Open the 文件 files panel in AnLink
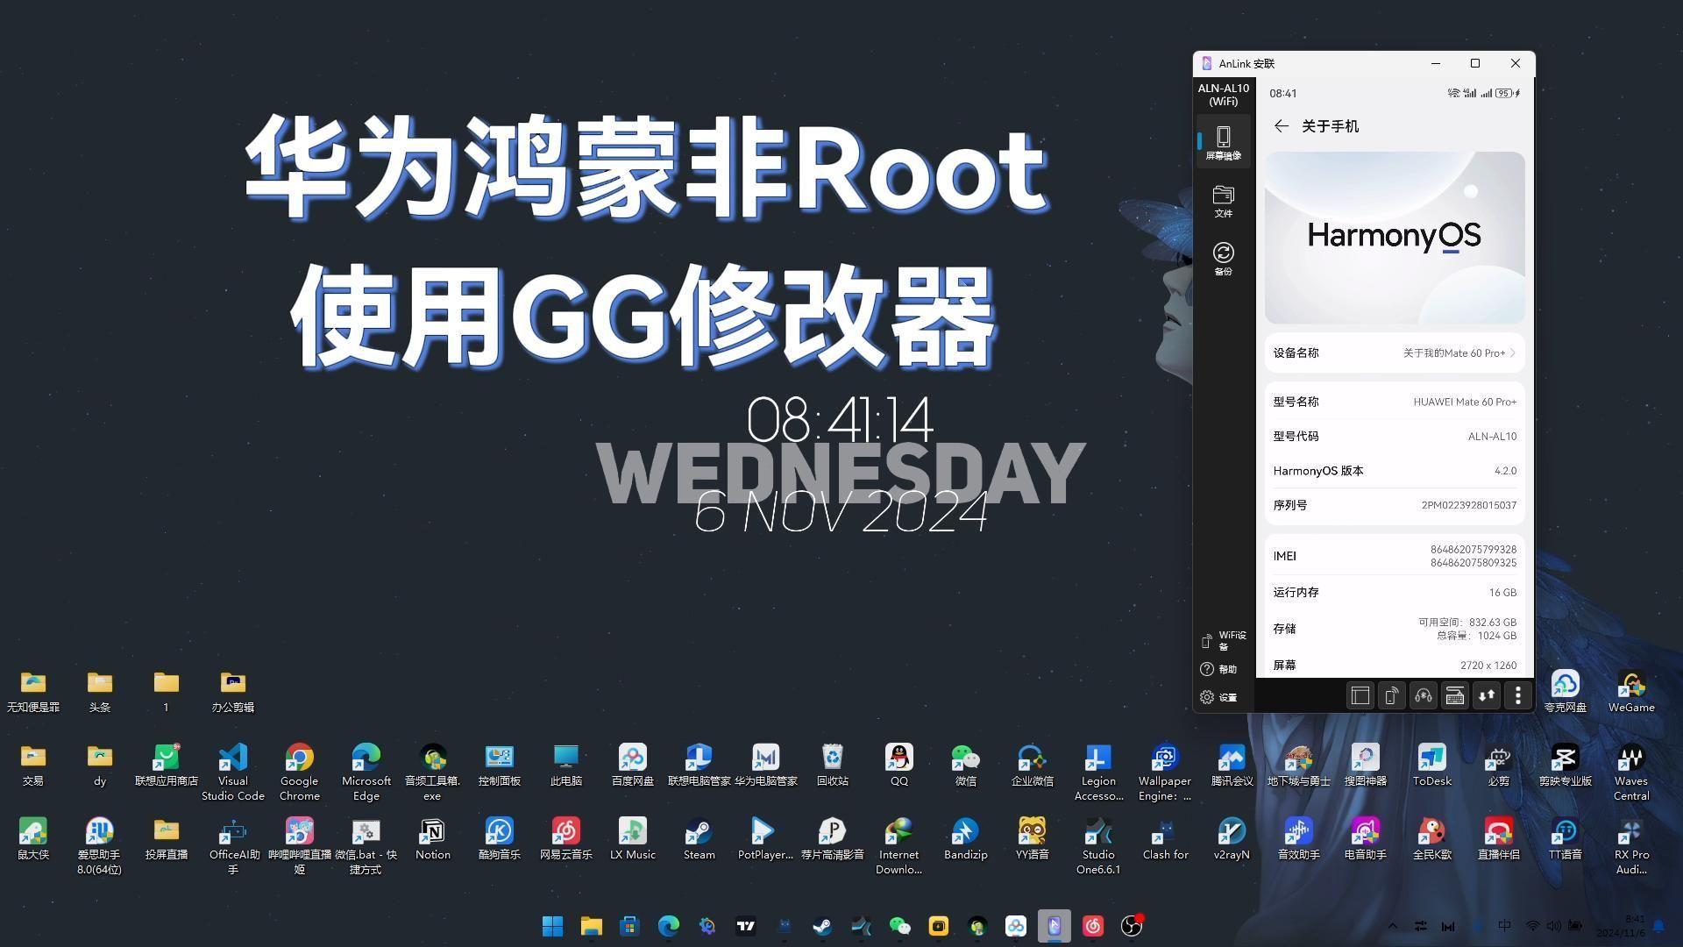This screenshot has width=1683, height=947. [1223, 201]
